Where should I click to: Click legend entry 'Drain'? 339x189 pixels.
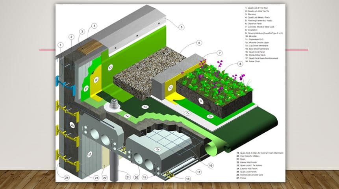click(x=243, y=159)
